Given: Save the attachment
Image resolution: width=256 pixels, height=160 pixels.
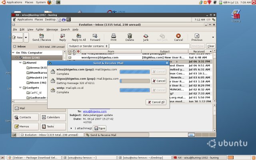Looking at the screenshot, I should (x=100, y=128).
